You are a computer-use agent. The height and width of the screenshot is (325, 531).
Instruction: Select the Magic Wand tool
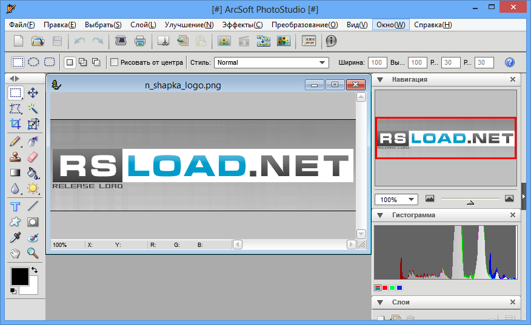(x=33, y=108)
